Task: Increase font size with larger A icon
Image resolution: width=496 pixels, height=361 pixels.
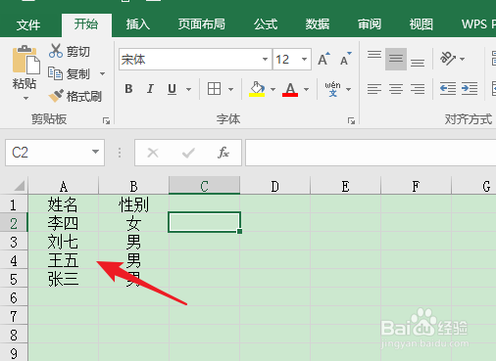Action: [323, 59]
